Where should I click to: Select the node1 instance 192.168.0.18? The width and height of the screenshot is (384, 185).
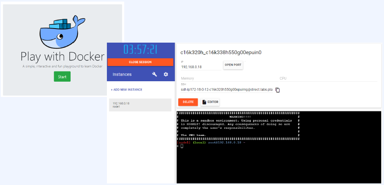coord(140,105)
